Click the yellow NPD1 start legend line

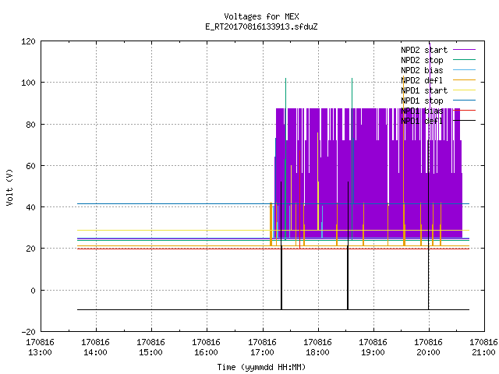point(464,90)
